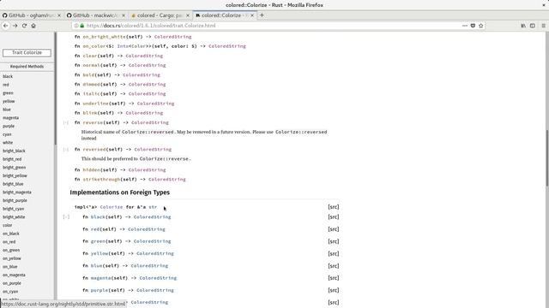The image size is (549, 308).
Task: Open the bold method link
Action: click(88, 75)
